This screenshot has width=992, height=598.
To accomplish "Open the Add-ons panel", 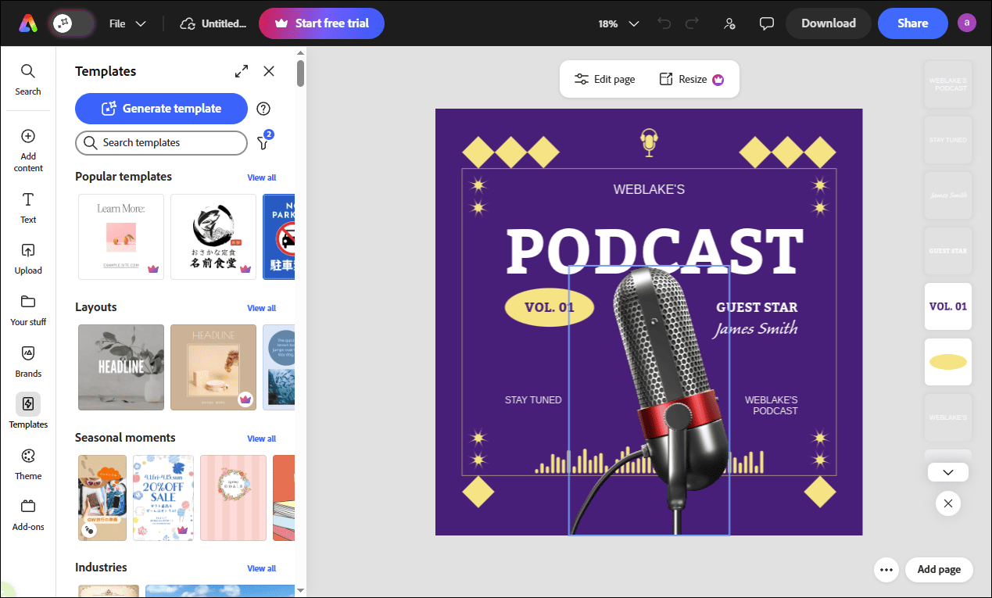I will pyautogui.click(x=28, y=515).
